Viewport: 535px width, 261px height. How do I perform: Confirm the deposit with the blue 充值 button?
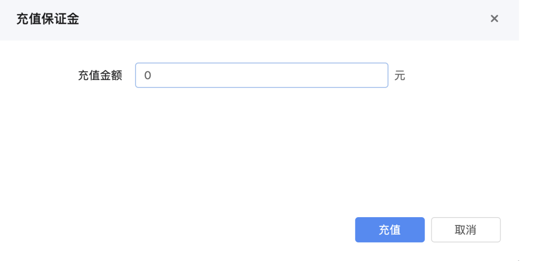tap(390, 229)
